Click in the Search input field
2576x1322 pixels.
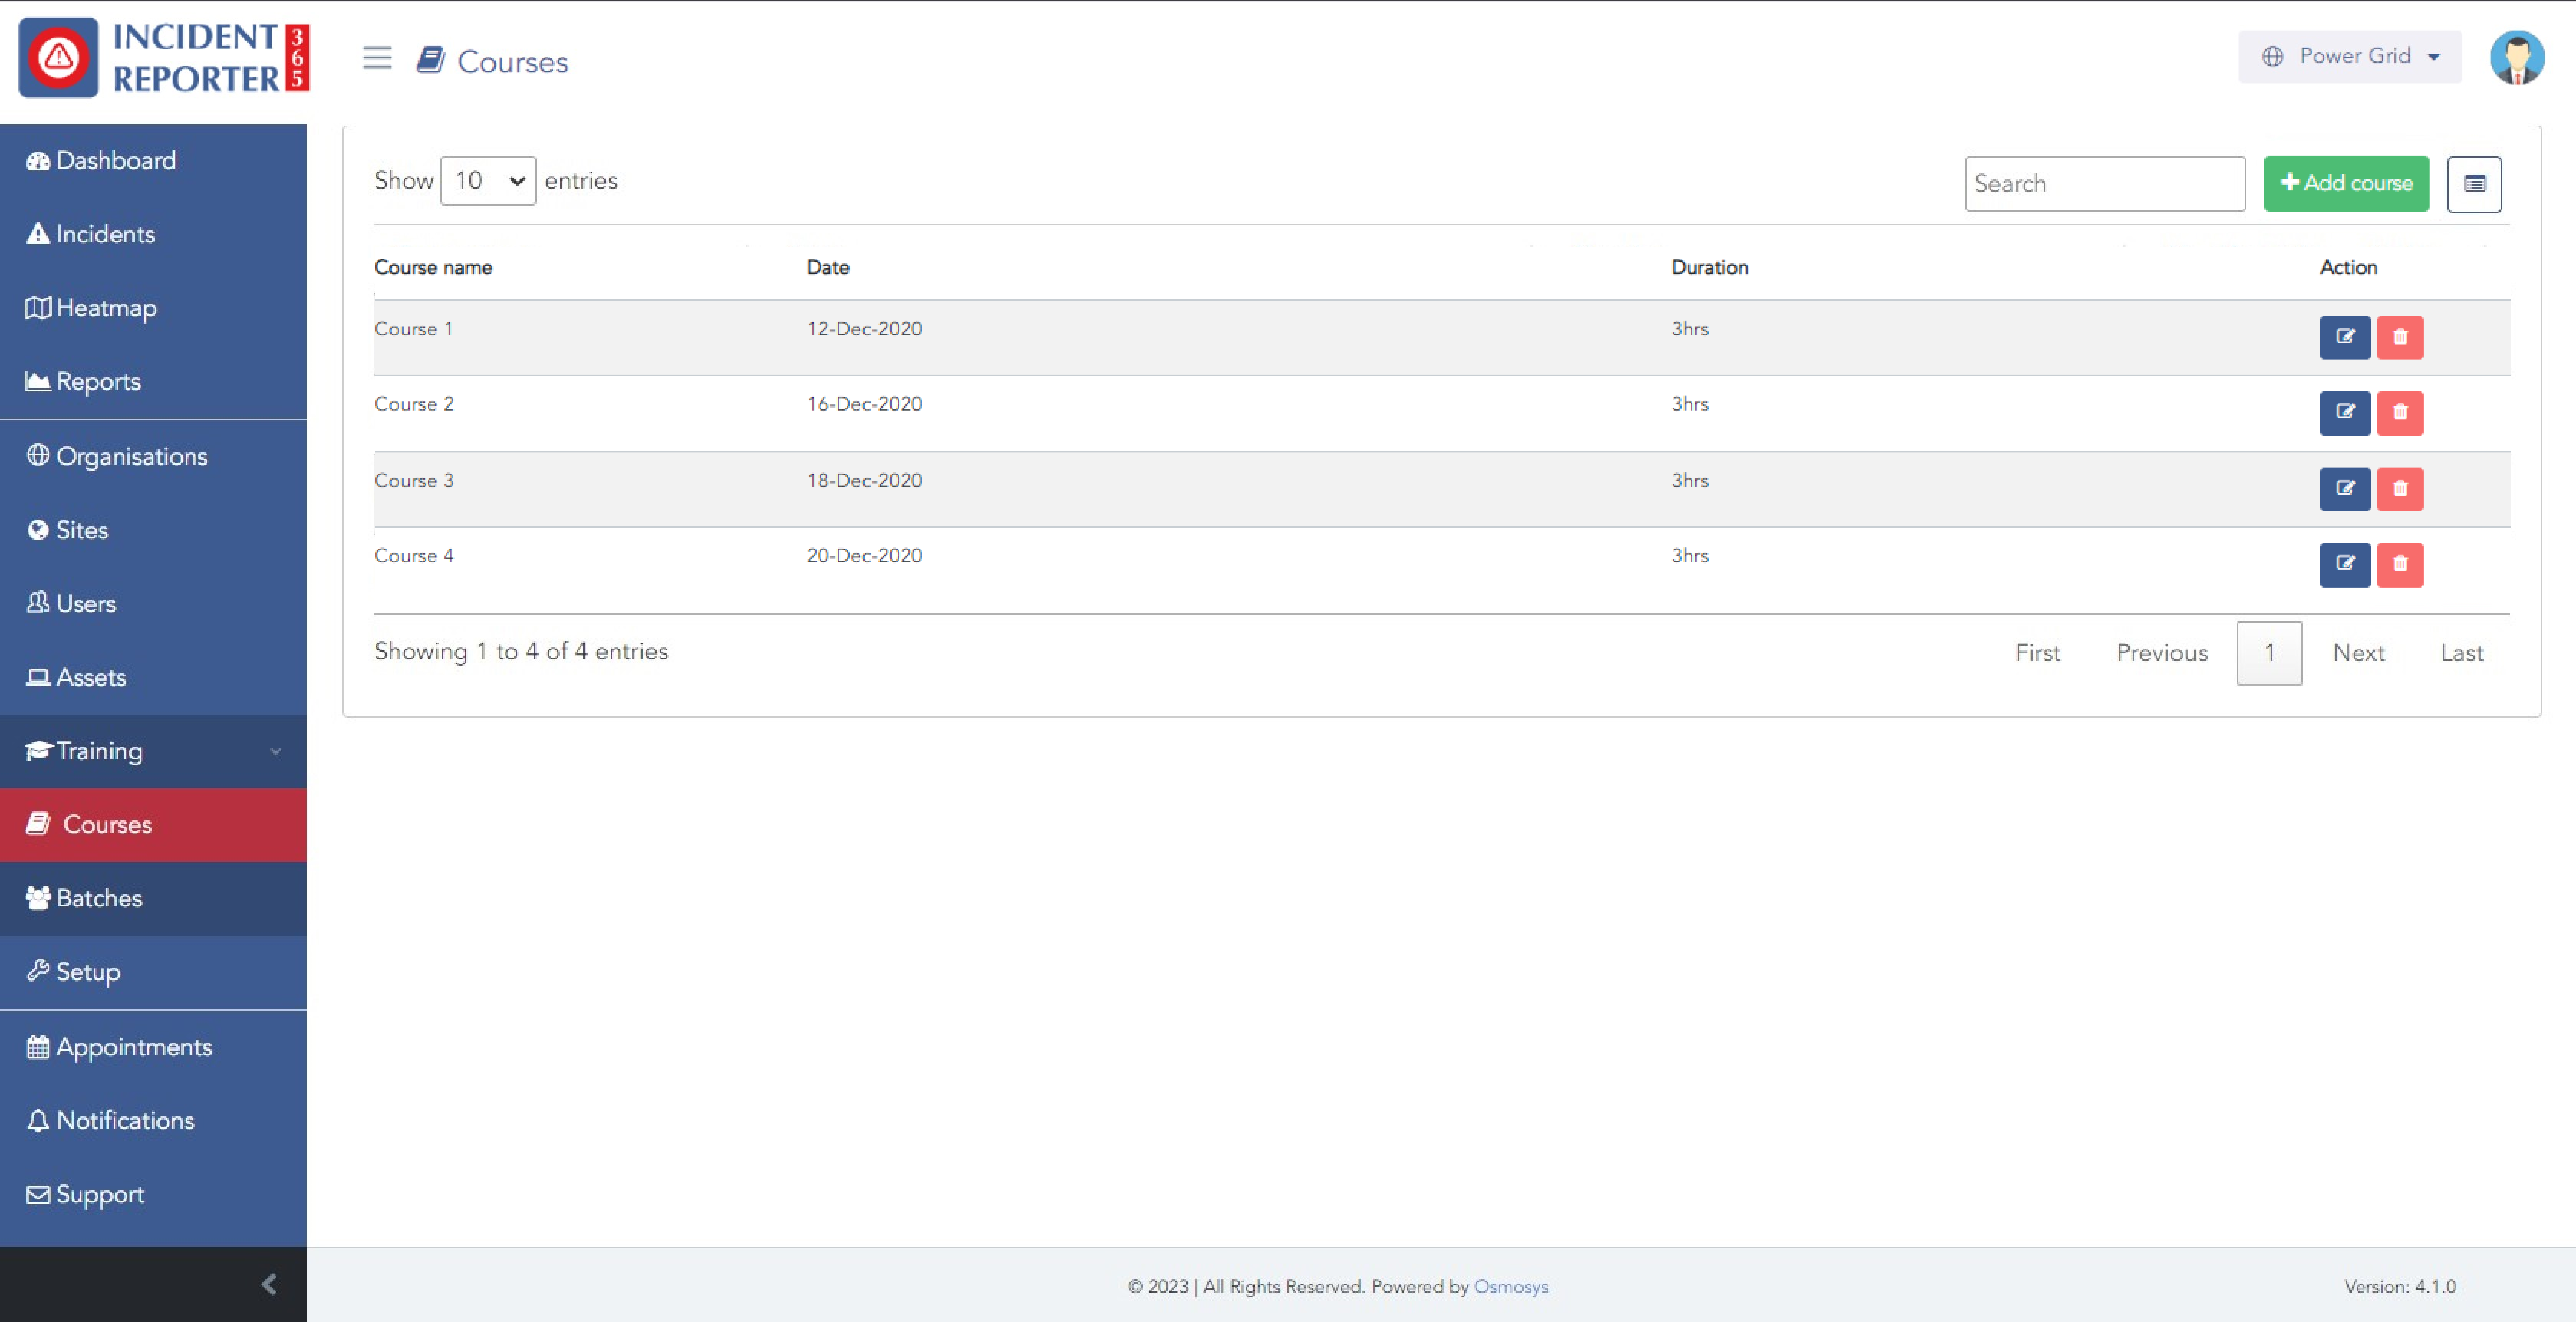click(2104, 184)
